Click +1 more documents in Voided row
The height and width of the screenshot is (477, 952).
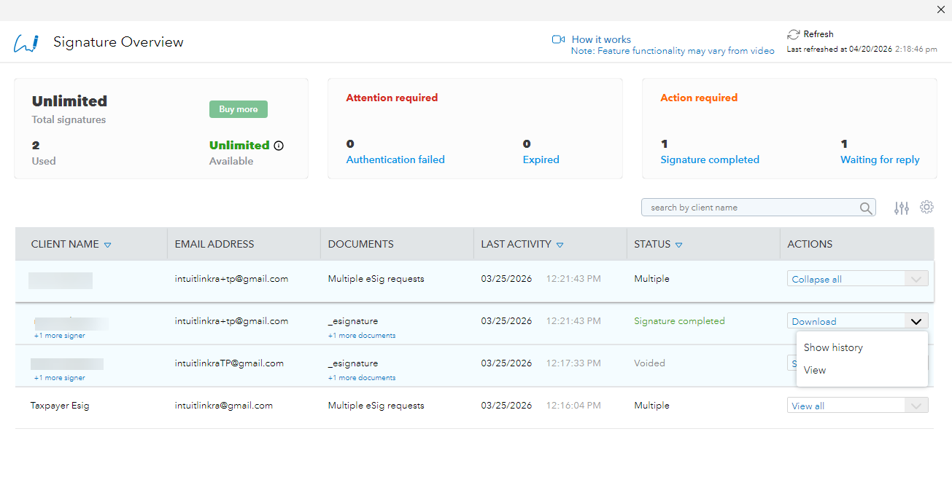[x=362, y=378]
